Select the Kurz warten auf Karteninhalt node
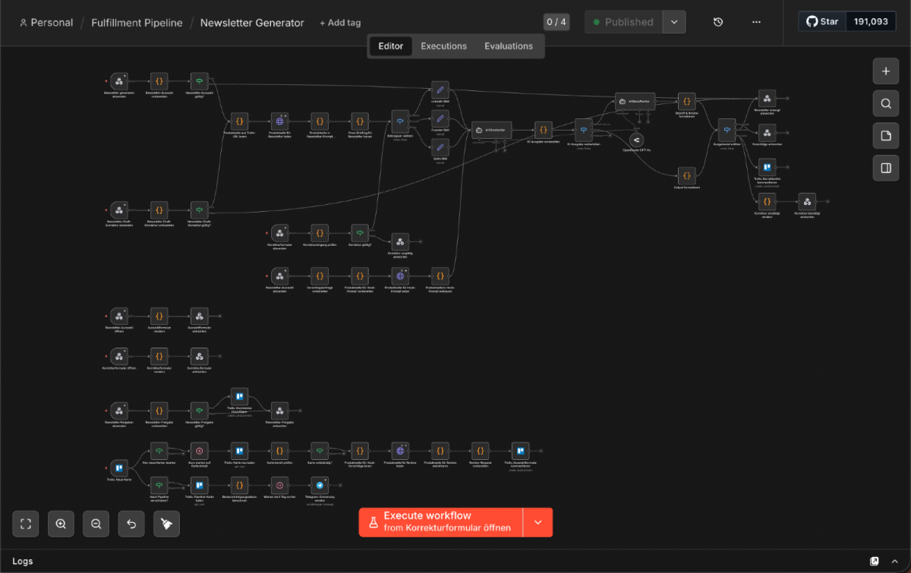The image size is (911, 573). tap(199, 451)
